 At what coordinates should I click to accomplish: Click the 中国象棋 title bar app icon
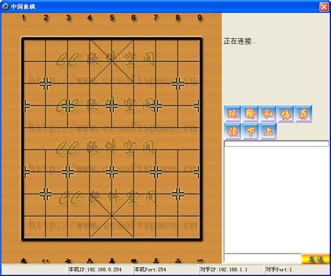coord(6,7)
